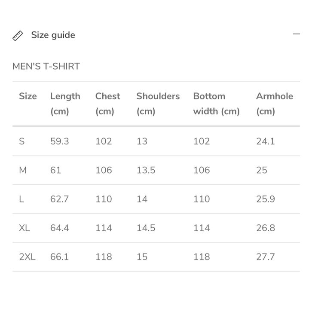The width and height of the screenshot is (312, 312).
Task: Click the Length (cm) column header
Action: click(65, 104)
